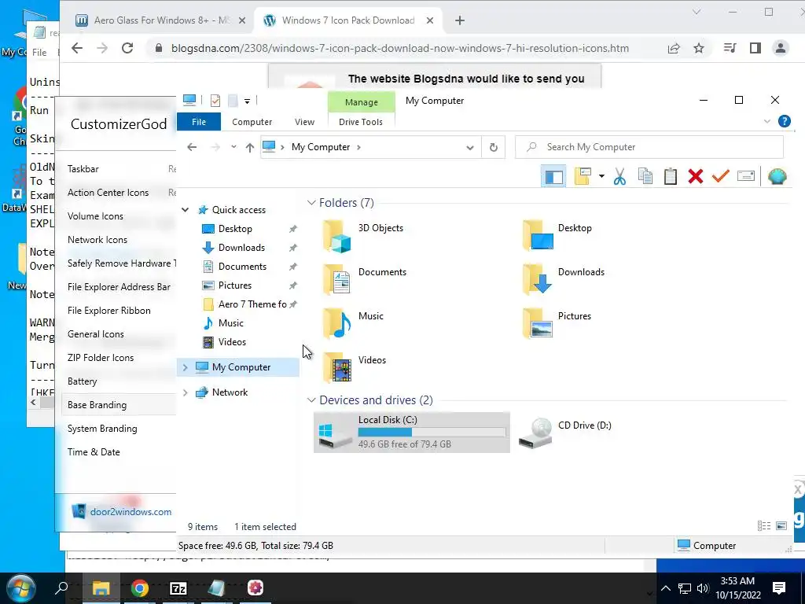Open the folder options dropdown arrow
The image size is (805, 604).
[601, 176]
